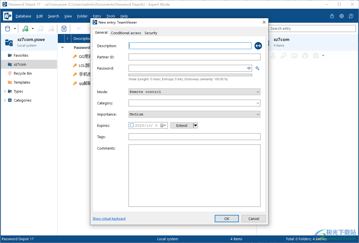Collapse the Password group in entry list
Screen dimensions: 359x243
63,47
